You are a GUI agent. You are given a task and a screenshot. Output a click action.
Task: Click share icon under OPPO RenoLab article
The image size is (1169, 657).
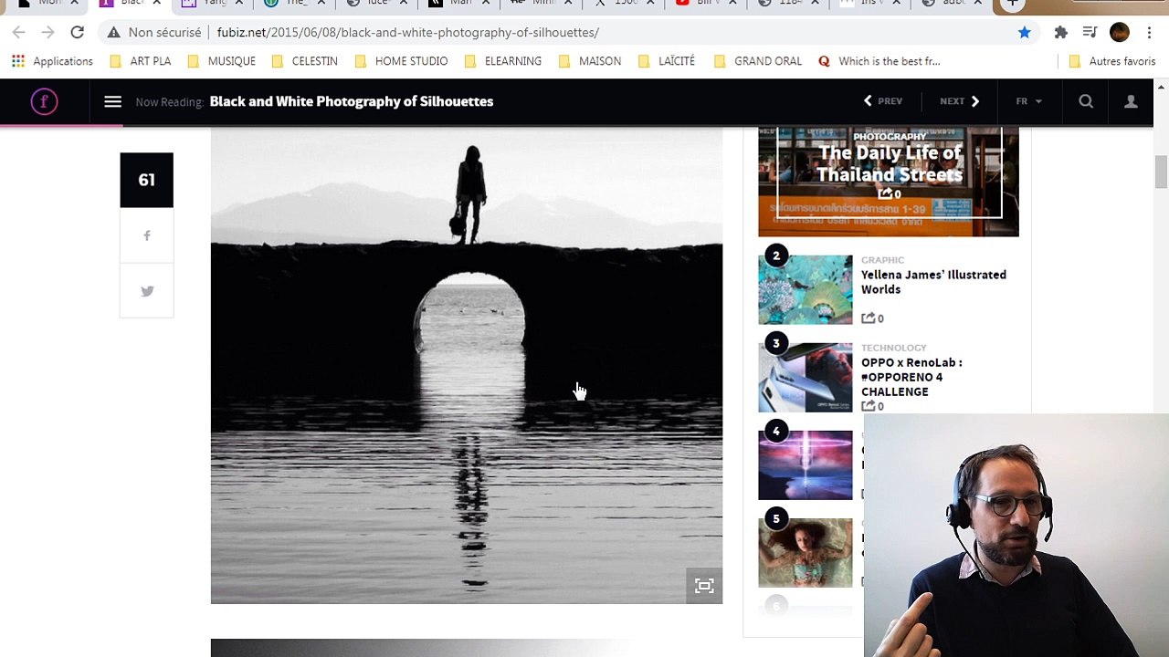tap(868, 406)
